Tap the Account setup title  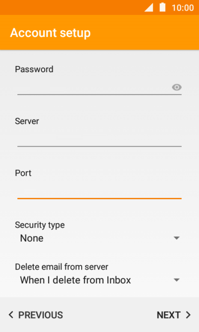pyautogui.click(x=50, y=33)
